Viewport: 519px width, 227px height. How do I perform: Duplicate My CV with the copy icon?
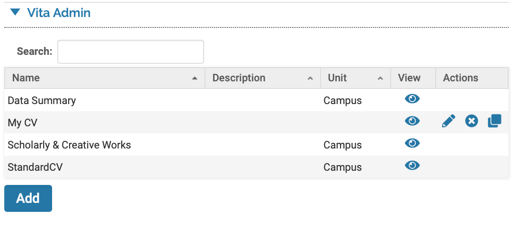[494, 122]
